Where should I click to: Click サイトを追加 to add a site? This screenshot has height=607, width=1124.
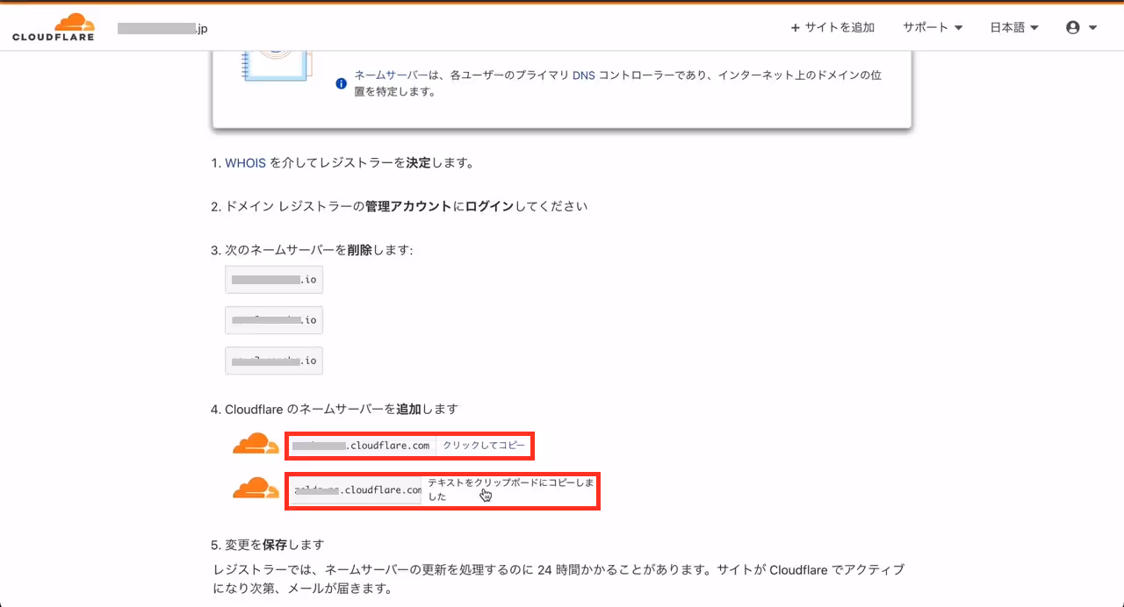pos(832,27)
